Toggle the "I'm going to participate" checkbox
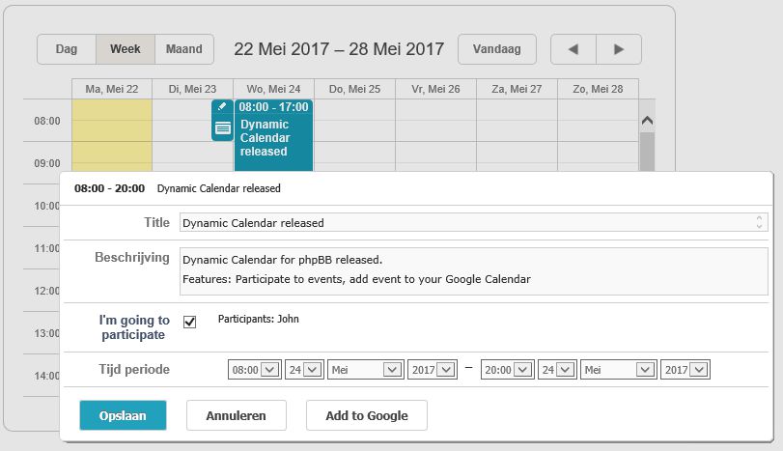Viewport: 783px width, 451px height. pyautogui.click(x=190, y=322)
